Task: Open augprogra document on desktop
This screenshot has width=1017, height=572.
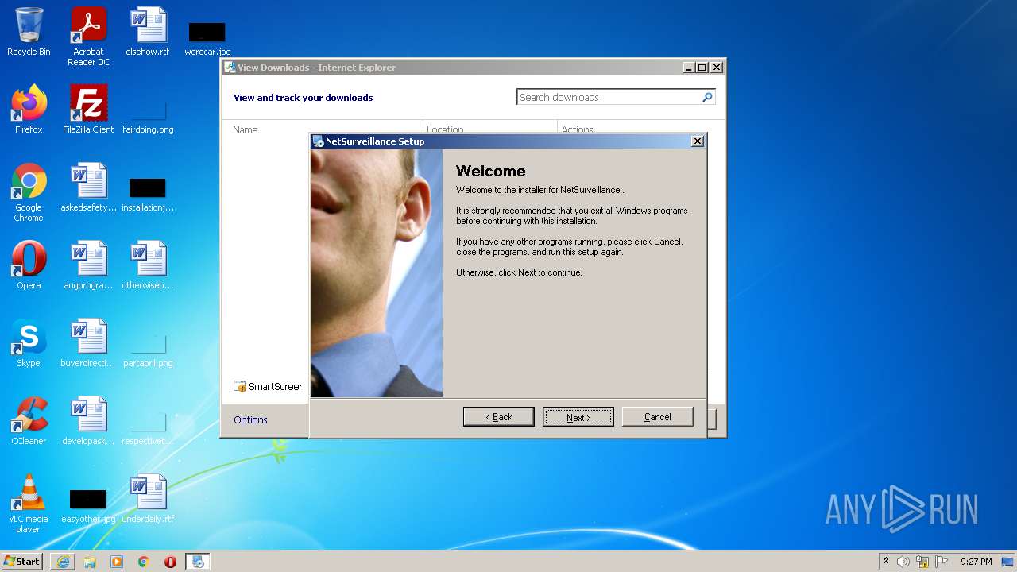Action: (88, 265)
